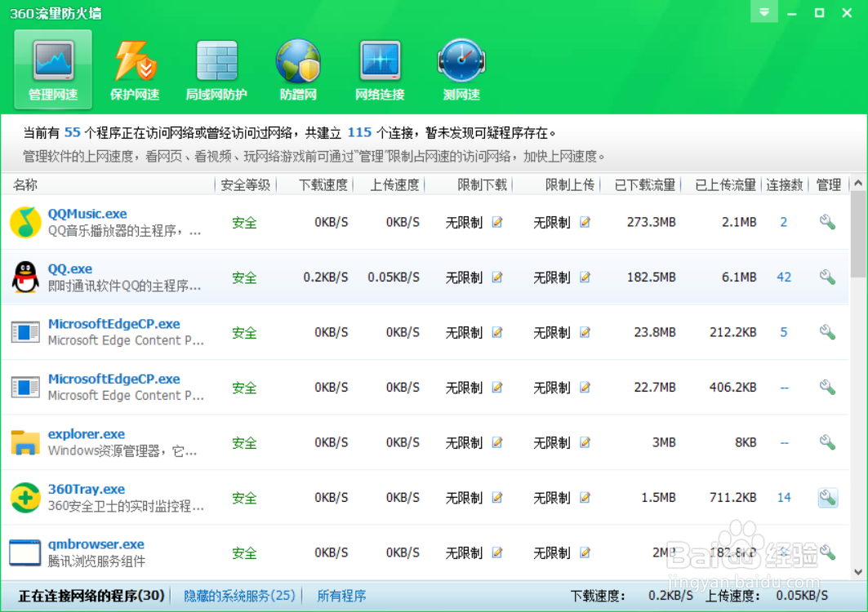868x612 pixels.
Task: Click the explorer.exe folder icon
Action: 25,442
